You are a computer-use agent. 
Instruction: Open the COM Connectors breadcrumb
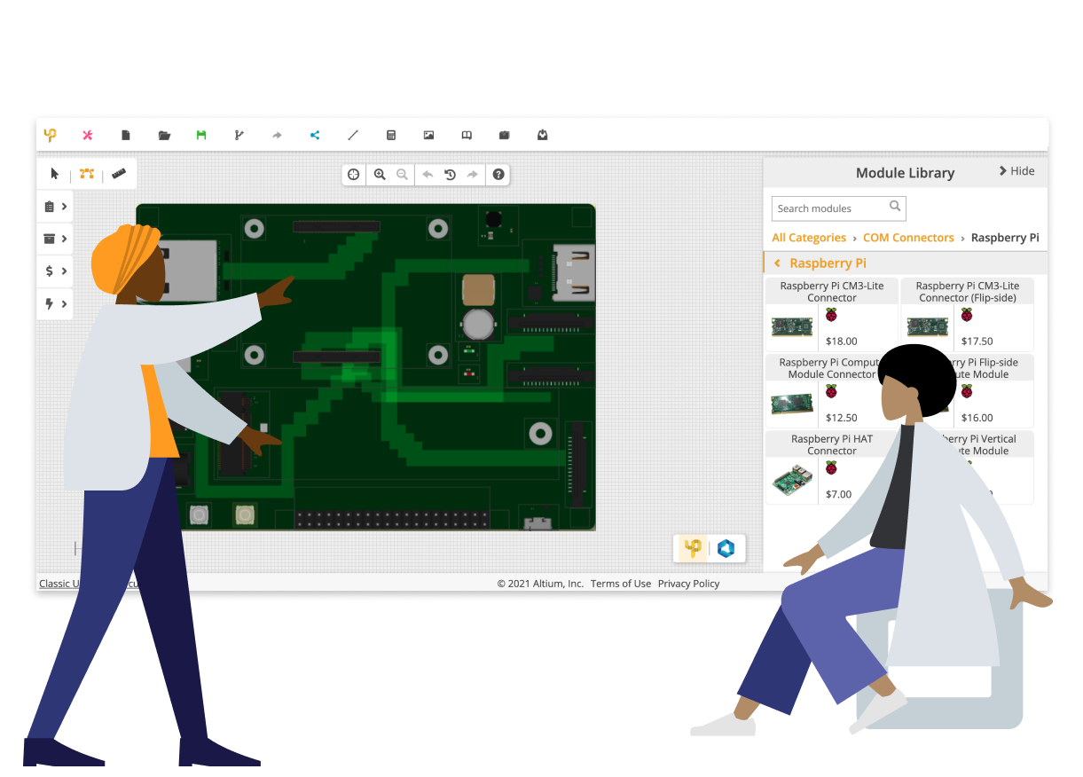click(908, 238)
